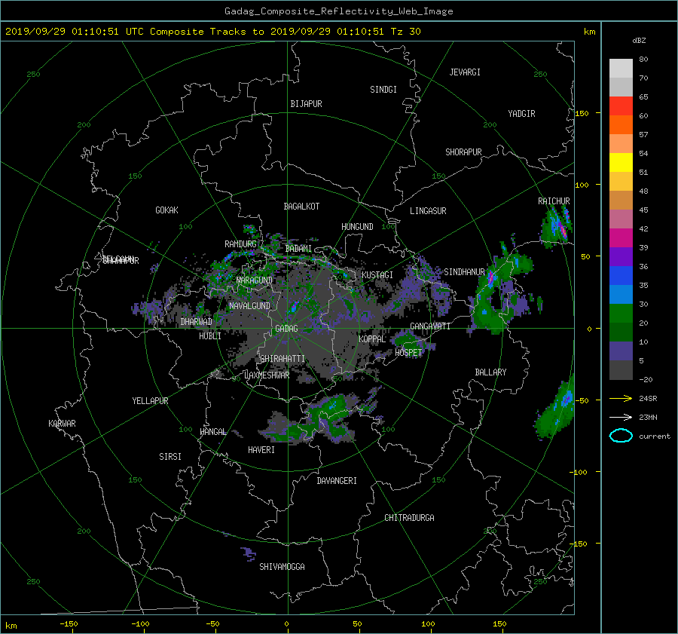Click the JEVARGI city label
This screenshot has width=678, height=634.
(x=465, y=72)
